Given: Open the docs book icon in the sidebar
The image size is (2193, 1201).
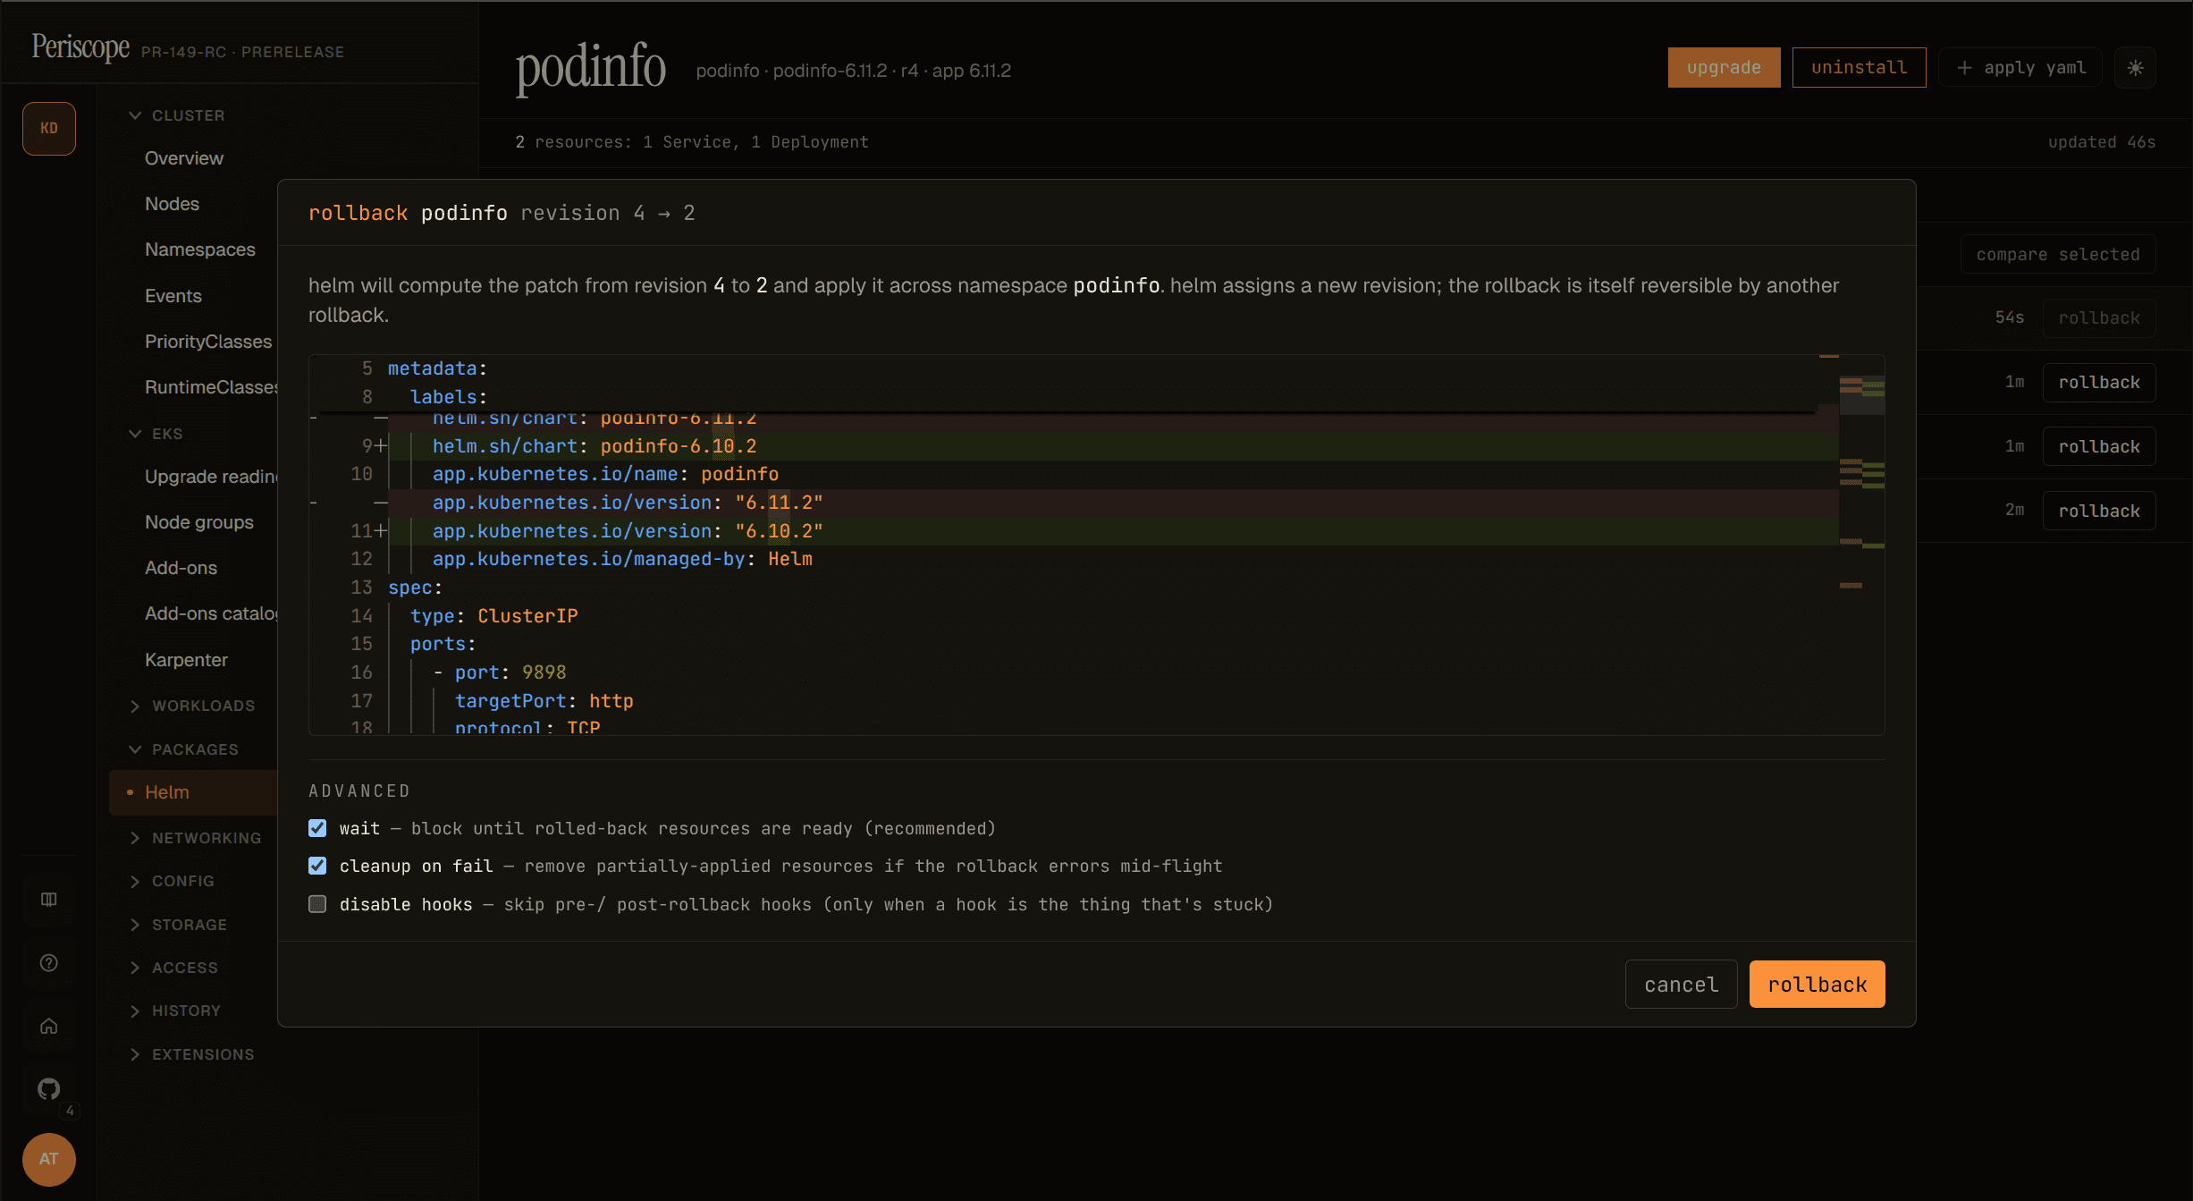Looking at the screenshot, I should [49, 900].
